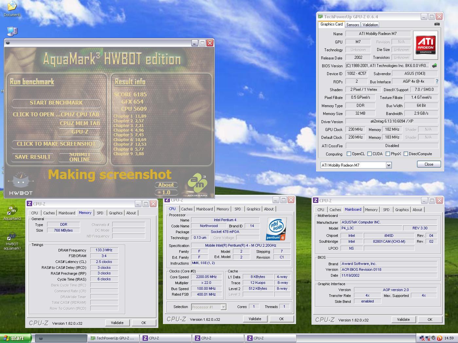Open the ATI Mobility Radeon M7 dropdown
This screenshot has height=343, width=458.
[389, 165]
